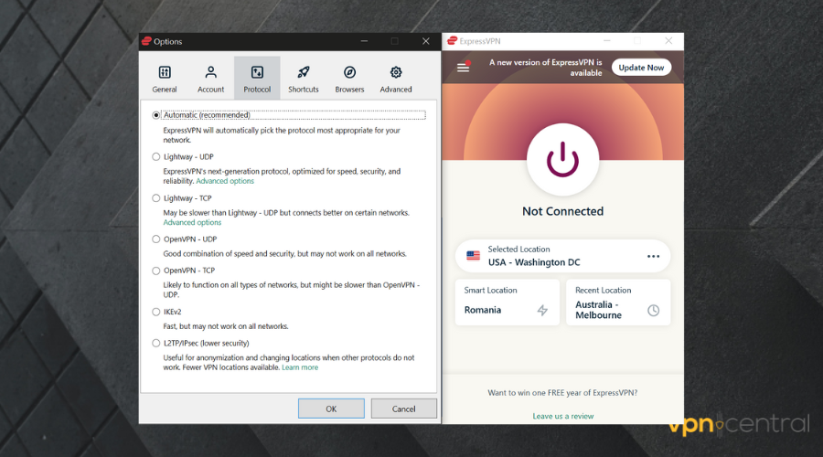Open the Learn more link
823x457 pixels.
[x=300, y=367]
